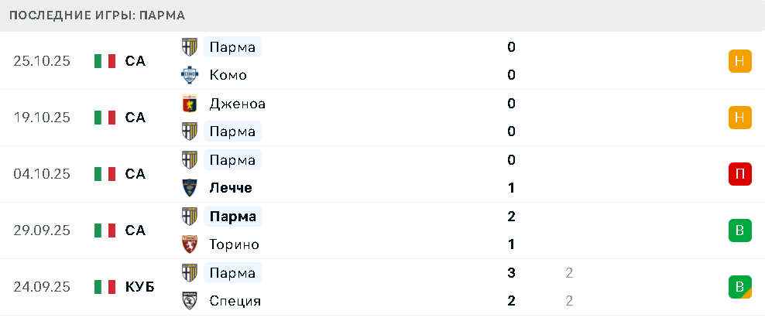Click the Como club crest icon
The width and height of the screenshot is (765, 321).
click(x=190, y=75)
